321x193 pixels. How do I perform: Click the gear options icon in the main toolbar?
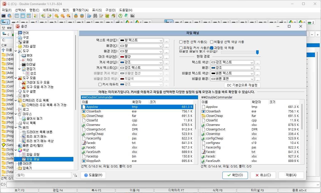pyautogui.click(x=9, y=16)
